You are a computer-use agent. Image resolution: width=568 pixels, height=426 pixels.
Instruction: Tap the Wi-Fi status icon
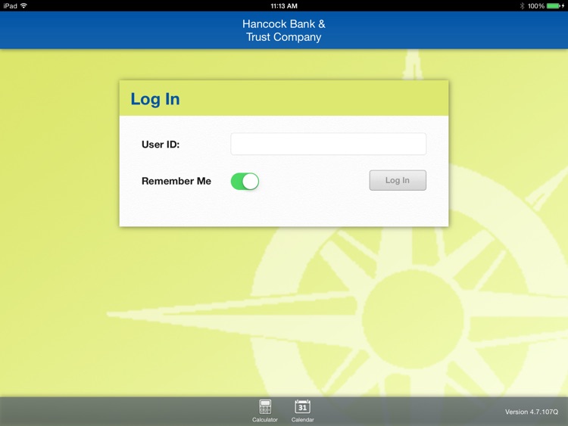(x=24, y=5)
